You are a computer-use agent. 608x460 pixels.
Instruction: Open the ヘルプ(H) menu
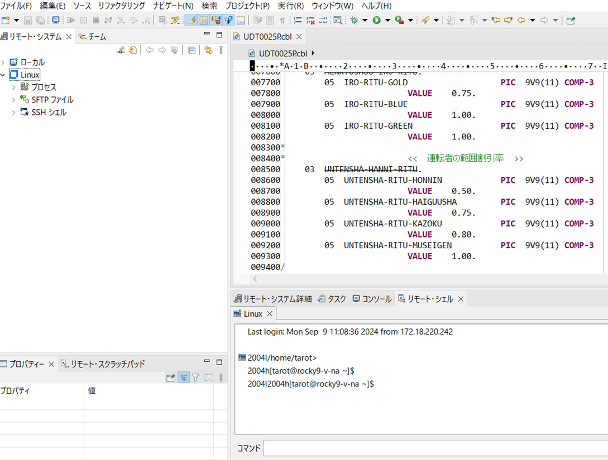[x=376, y=6]
